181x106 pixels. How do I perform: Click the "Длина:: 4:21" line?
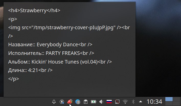[x=30, y=70]
